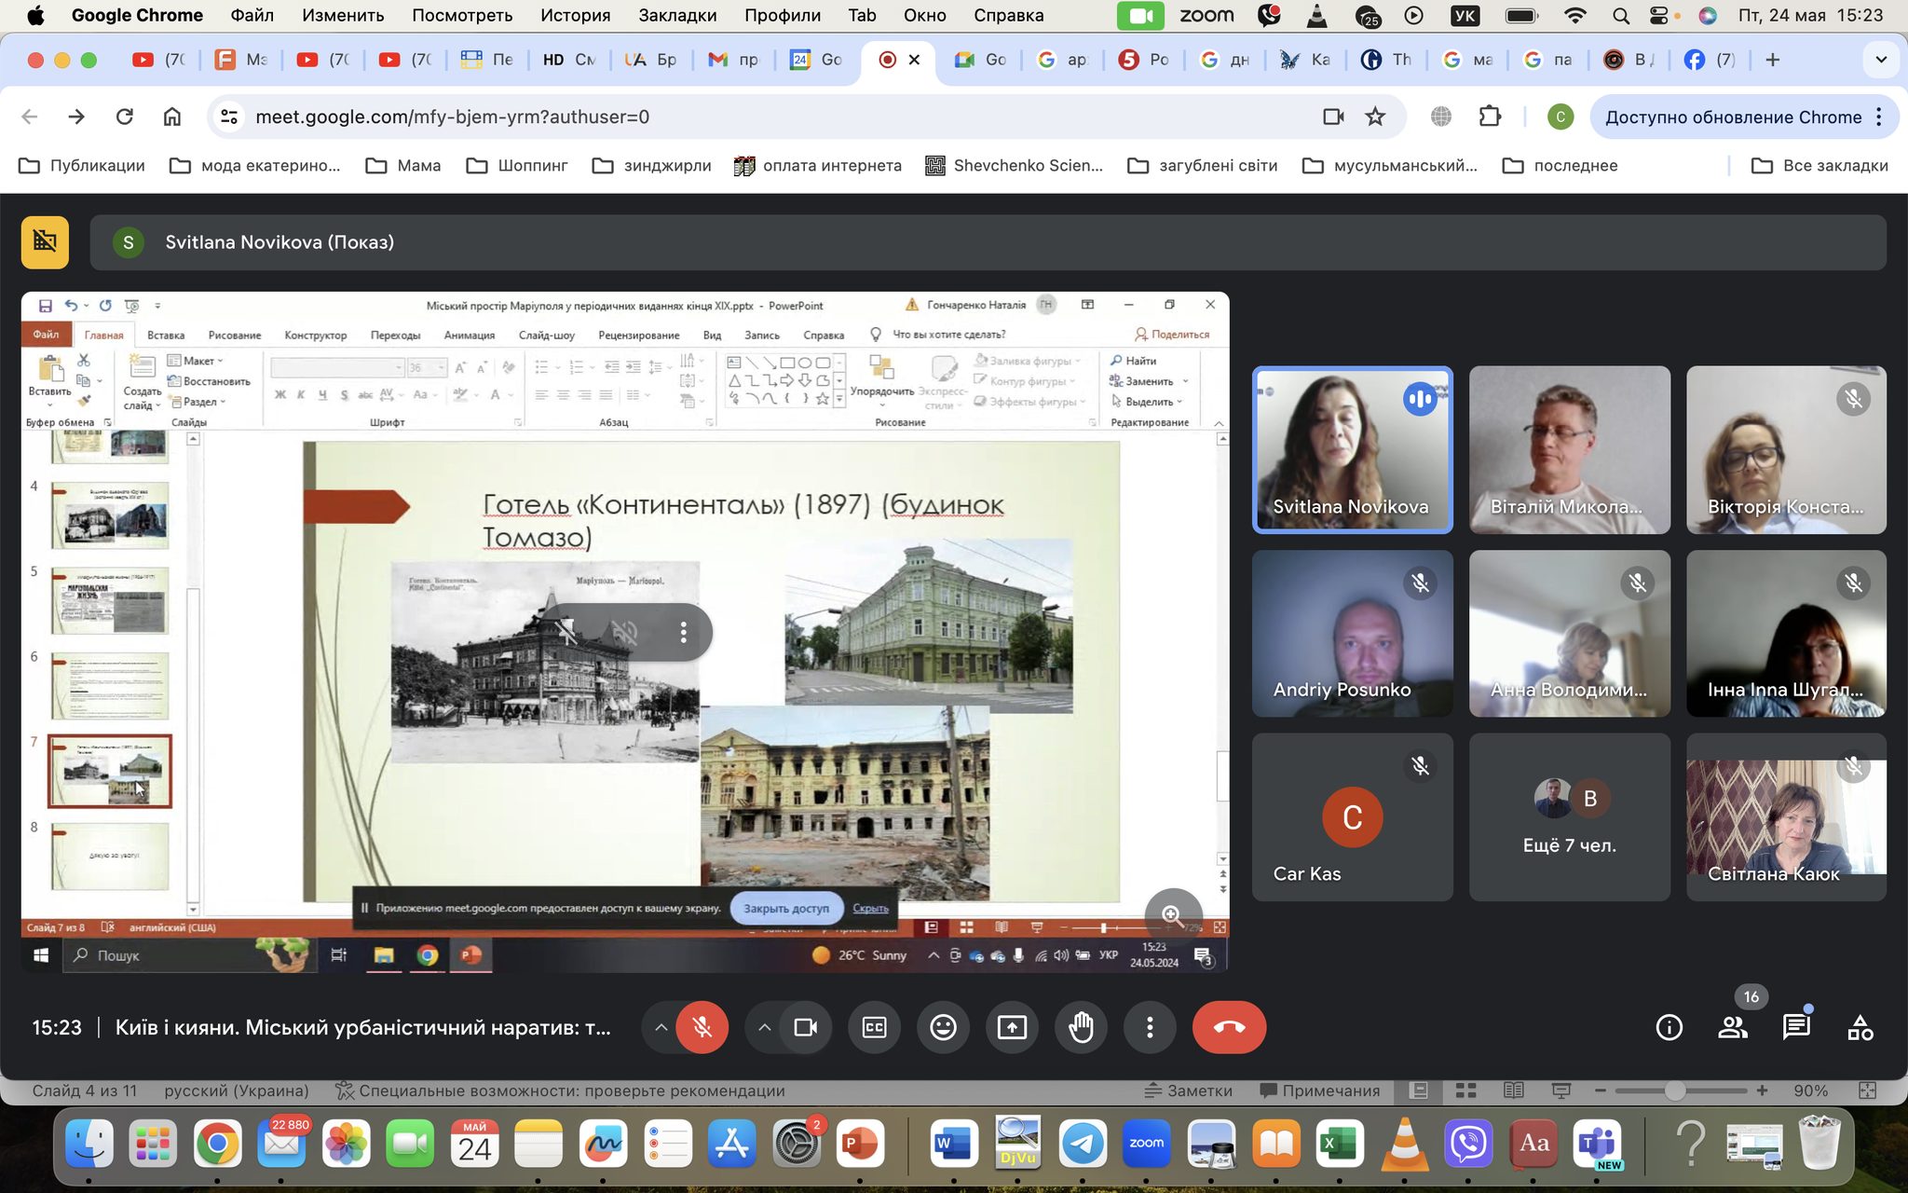This screenshot has height=1193, width=1908.
Task: Adjust the PowerPoint zoom slider at 90%
Action: point(1674,1090)
